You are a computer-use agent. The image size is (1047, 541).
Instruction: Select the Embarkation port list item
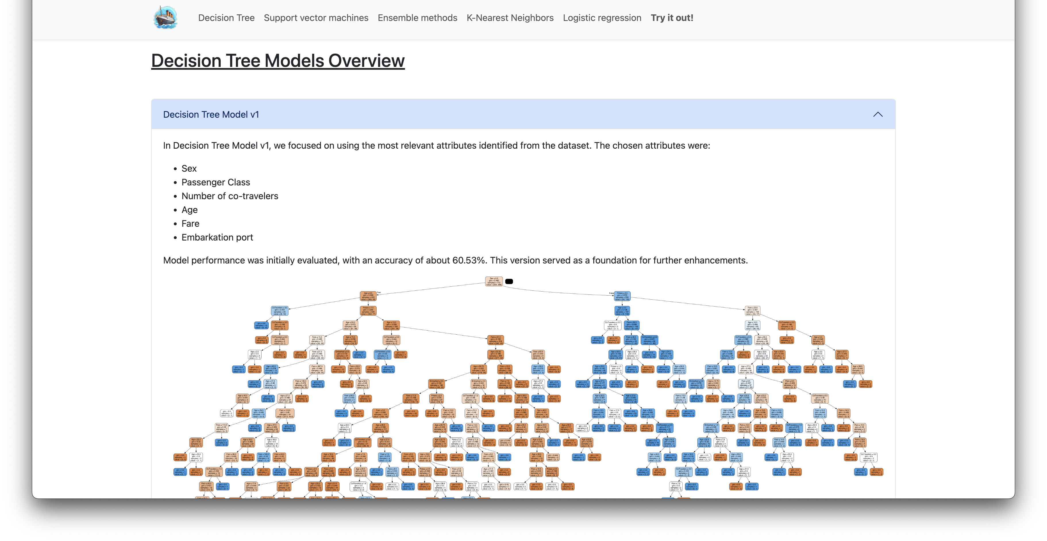pyautogui.click(x=217, y=237)
